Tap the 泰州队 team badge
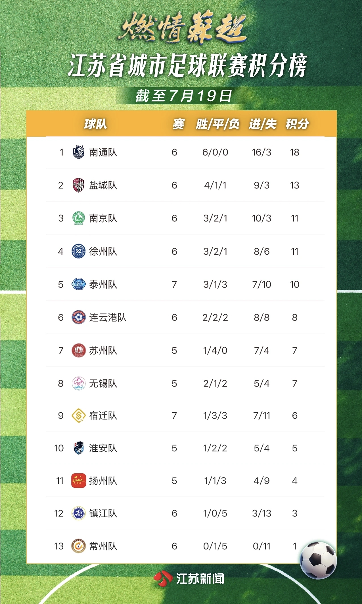The width and height of the screenshot is (362, 604). tap(78, 284)
